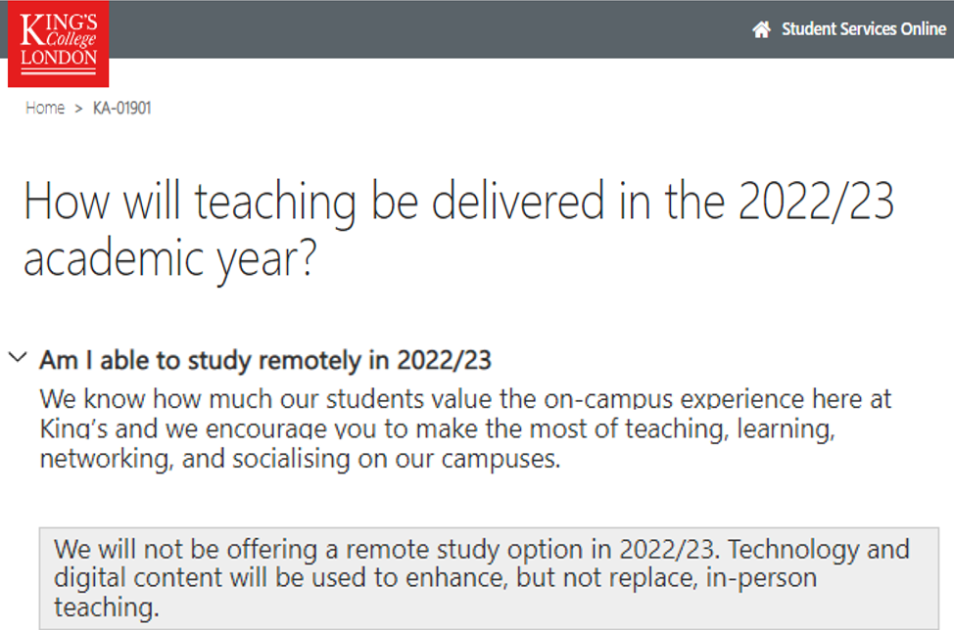Screen dimensions: 954x630
Task: Click "2022/23" in the main page title
Action: (815, 202)
